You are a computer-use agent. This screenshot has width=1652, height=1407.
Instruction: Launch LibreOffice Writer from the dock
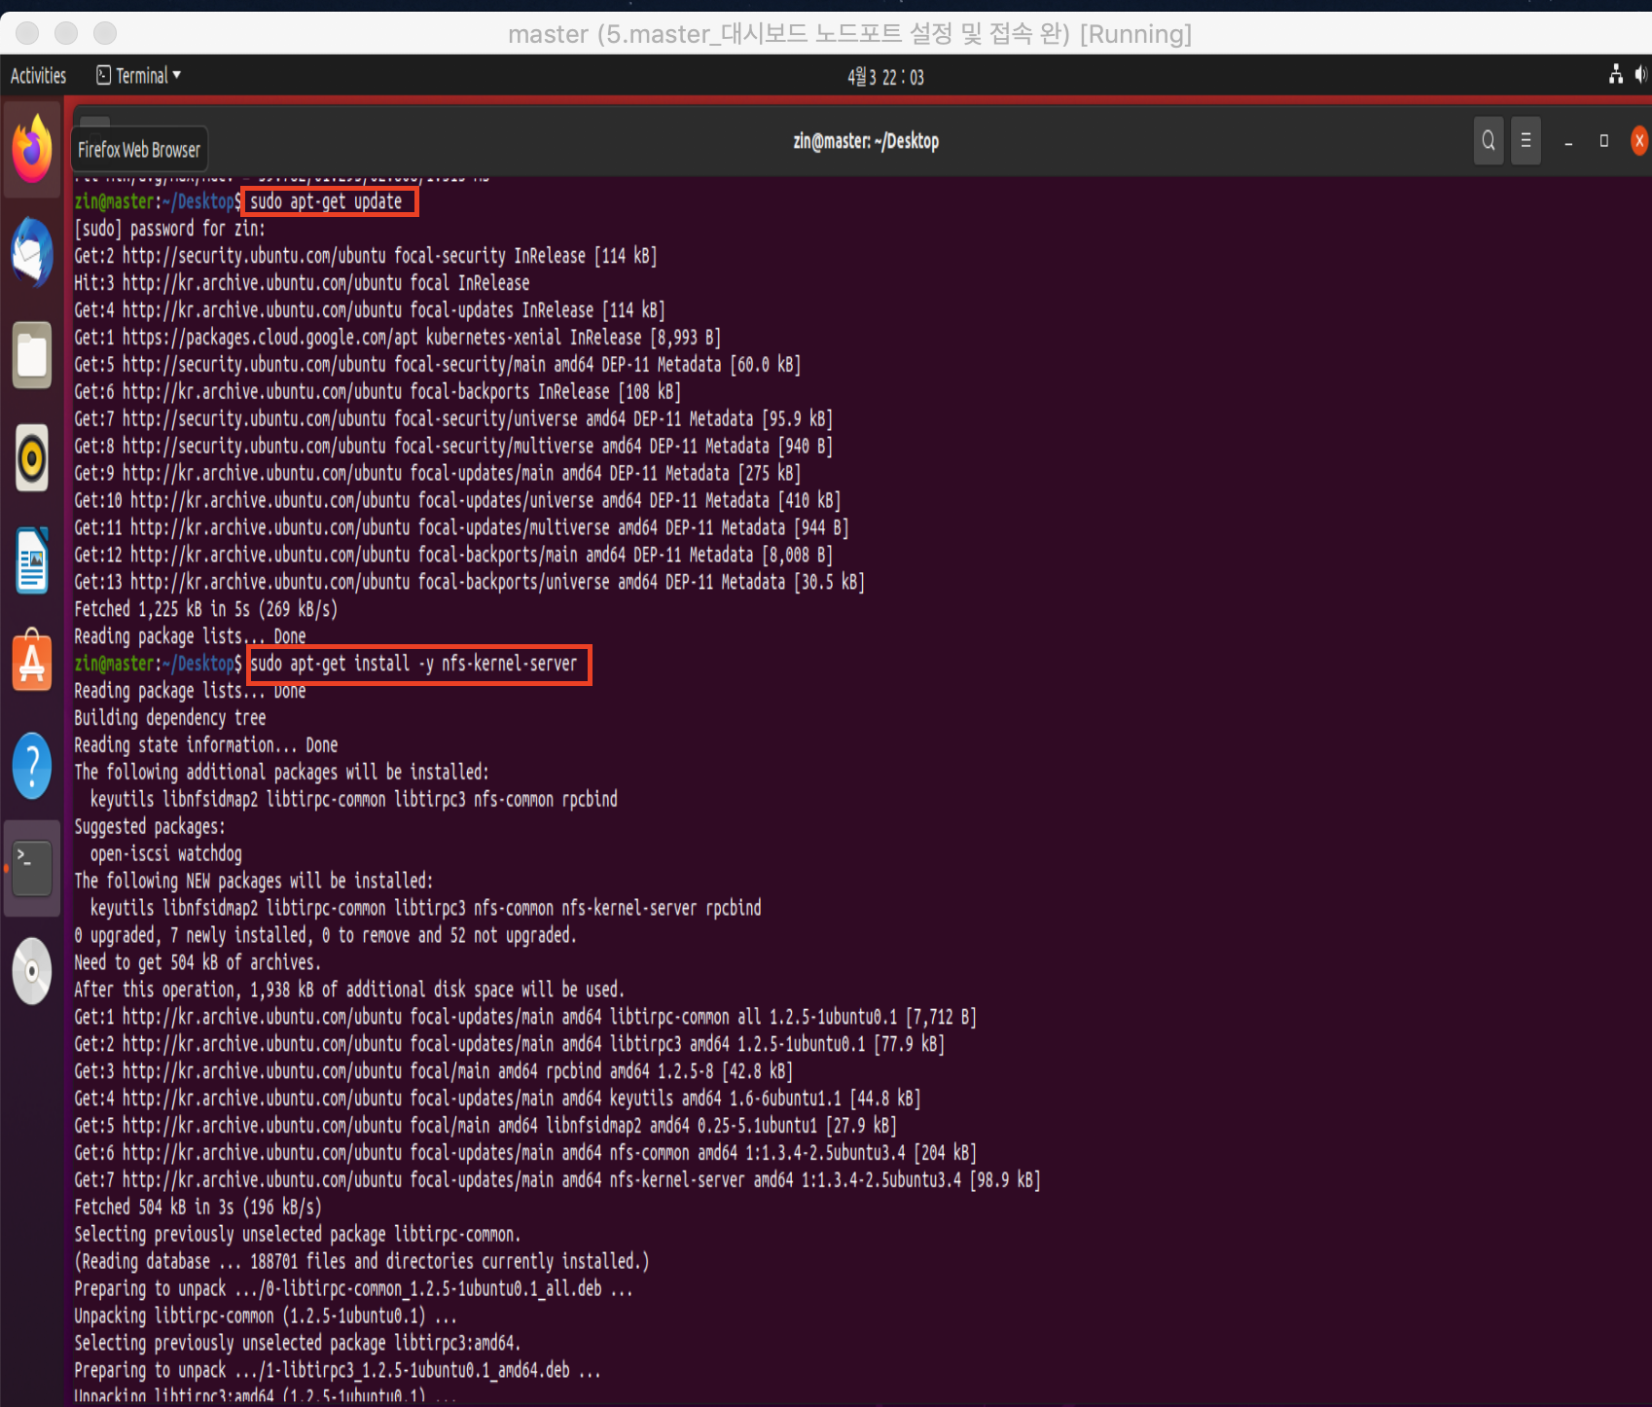click(32, 561)
